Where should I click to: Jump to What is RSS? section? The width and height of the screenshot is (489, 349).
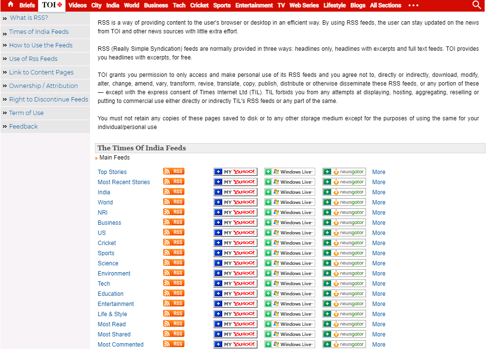29,18
